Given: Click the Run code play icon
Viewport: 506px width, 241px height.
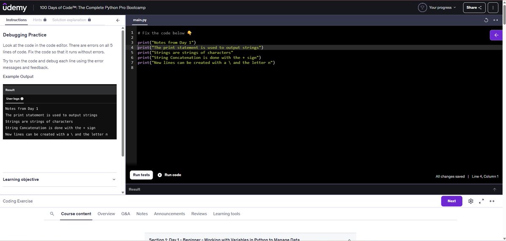Looking at the screenshot, I should [160, 175].
